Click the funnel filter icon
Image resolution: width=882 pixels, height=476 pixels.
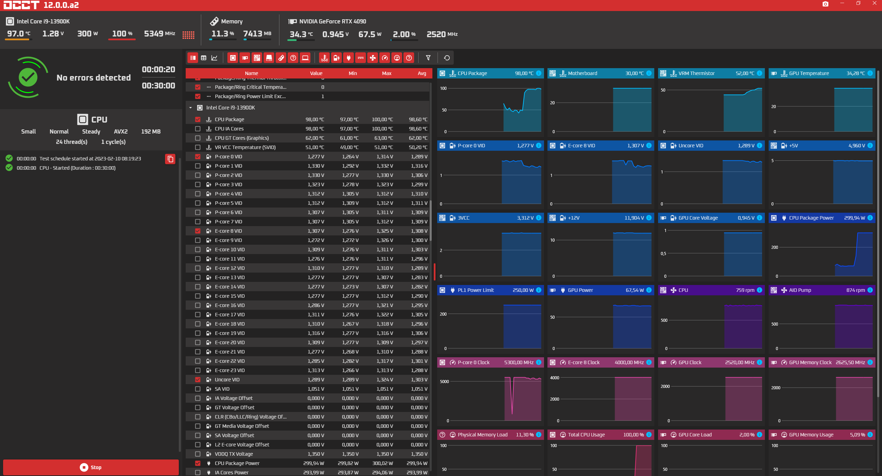click(x=428, y=58)
